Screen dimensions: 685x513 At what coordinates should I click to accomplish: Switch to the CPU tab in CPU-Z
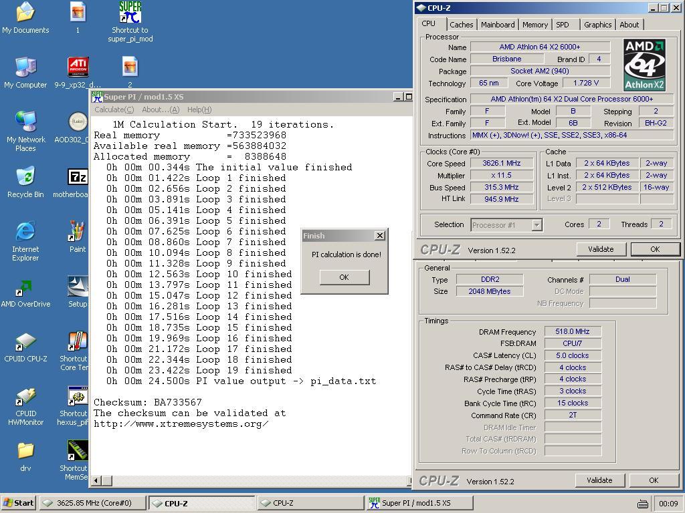click(x=429, y=23)
